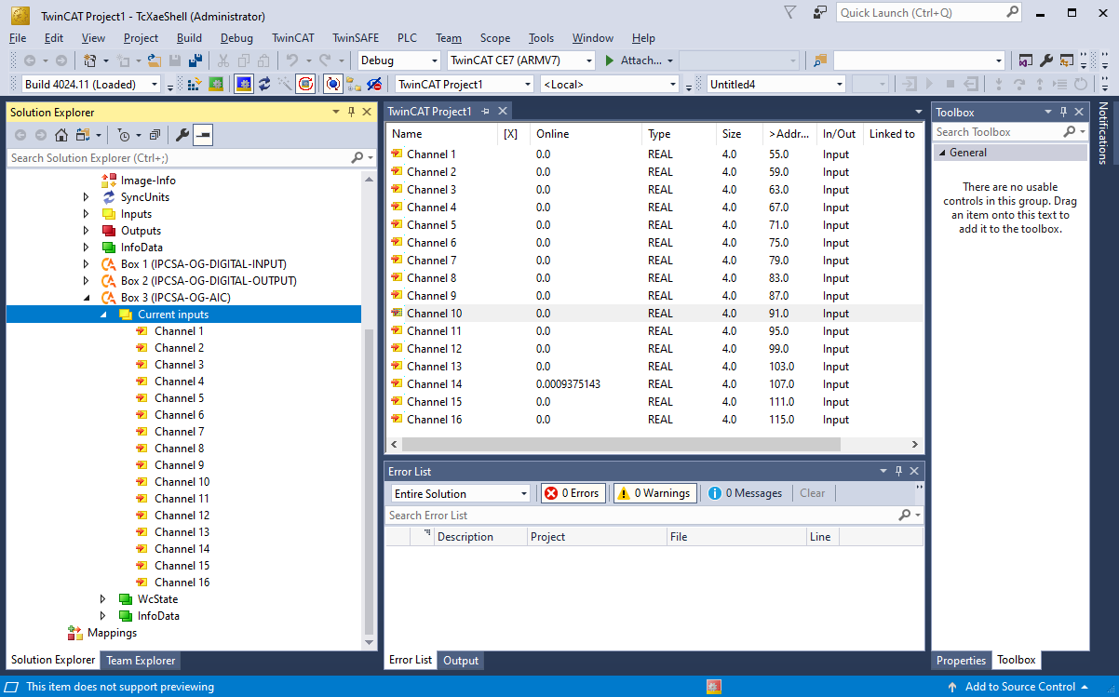Click the Pending Changes Filter clock icon
The image size is (1119, 697).
coord(124,136)
